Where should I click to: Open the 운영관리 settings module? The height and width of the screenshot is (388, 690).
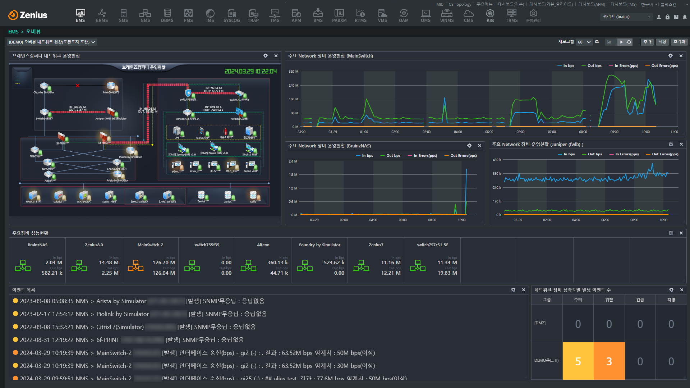533,15
